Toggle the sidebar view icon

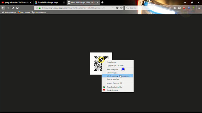coord(179,8)
